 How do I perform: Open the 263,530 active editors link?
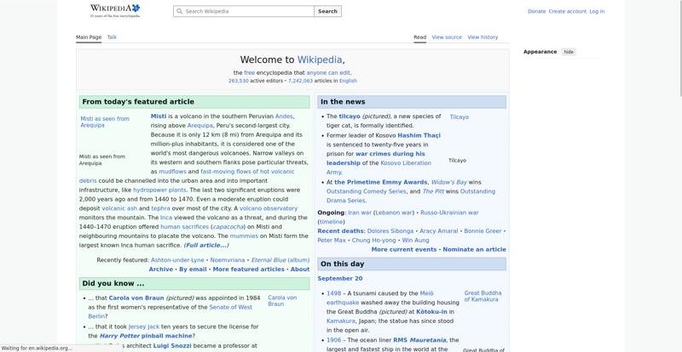coord(239,81)
